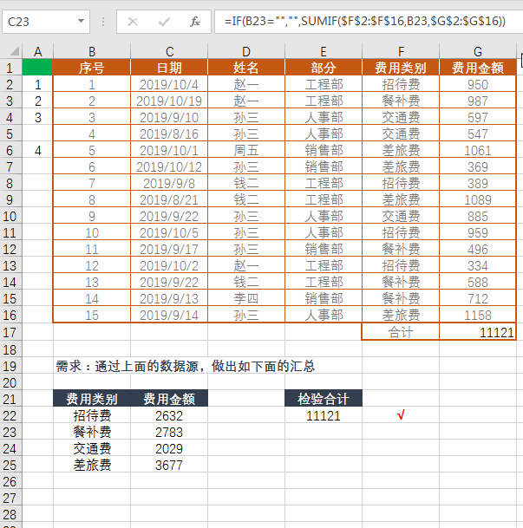The height and width of the screenshot is (528, 523).
Task: Click the 费用类别 header in cell F1
Action: point(401,68)
